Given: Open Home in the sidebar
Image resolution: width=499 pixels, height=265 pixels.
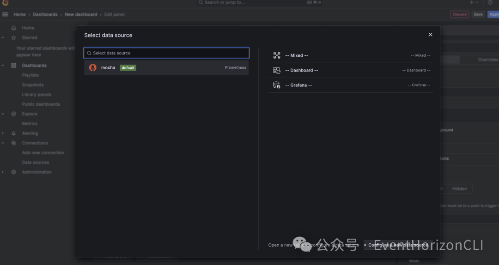Looking at the screenshot, I should tap(28, 28).
